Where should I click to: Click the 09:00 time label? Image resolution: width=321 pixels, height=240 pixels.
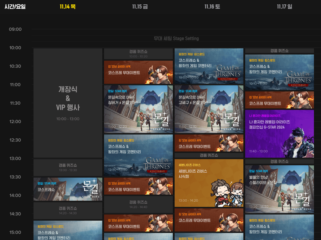pos(15,29)
